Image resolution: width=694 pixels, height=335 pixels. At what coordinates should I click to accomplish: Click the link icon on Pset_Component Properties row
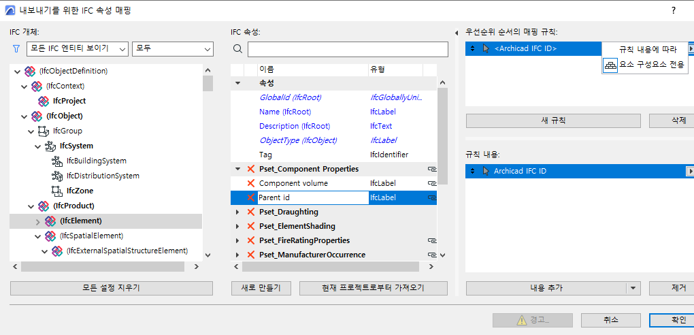431,169
